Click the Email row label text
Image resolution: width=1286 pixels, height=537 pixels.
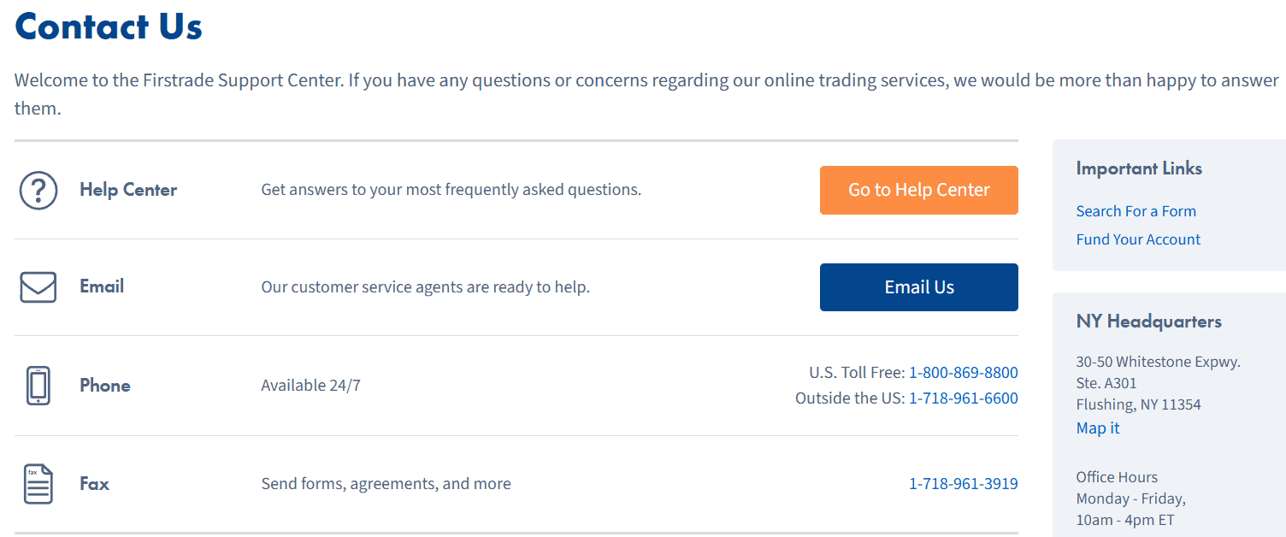point(102,286)
